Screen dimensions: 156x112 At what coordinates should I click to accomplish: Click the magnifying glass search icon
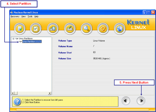click(86, 29)
